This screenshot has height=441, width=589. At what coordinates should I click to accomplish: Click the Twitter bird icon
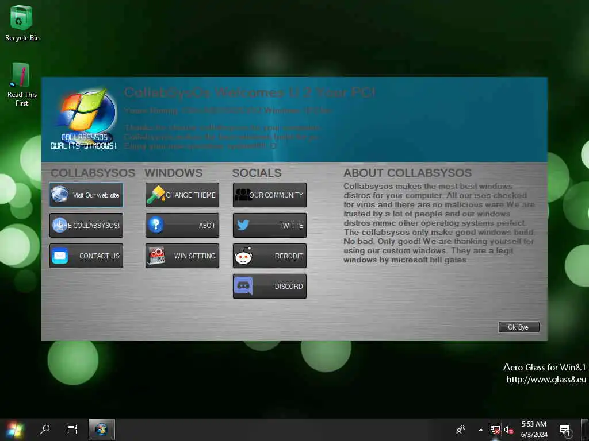[x=243, y=225]
